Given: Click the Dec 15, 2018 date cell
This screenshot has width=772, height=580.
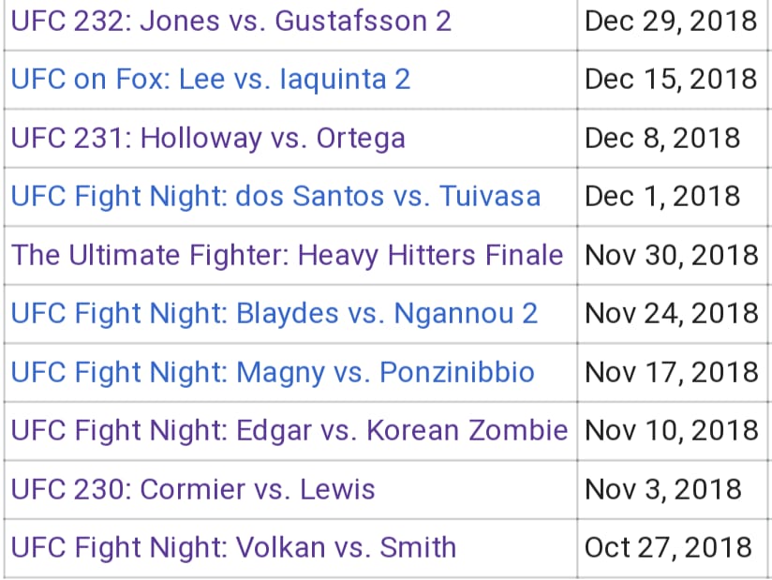Looking at the screenshot, I should (671, 79).
